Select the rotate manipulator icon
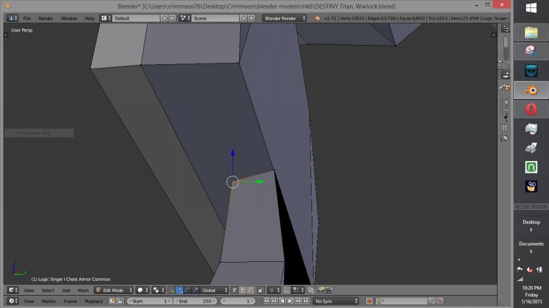This screenshot has height=308, width=549. click(x=187, y=290)
